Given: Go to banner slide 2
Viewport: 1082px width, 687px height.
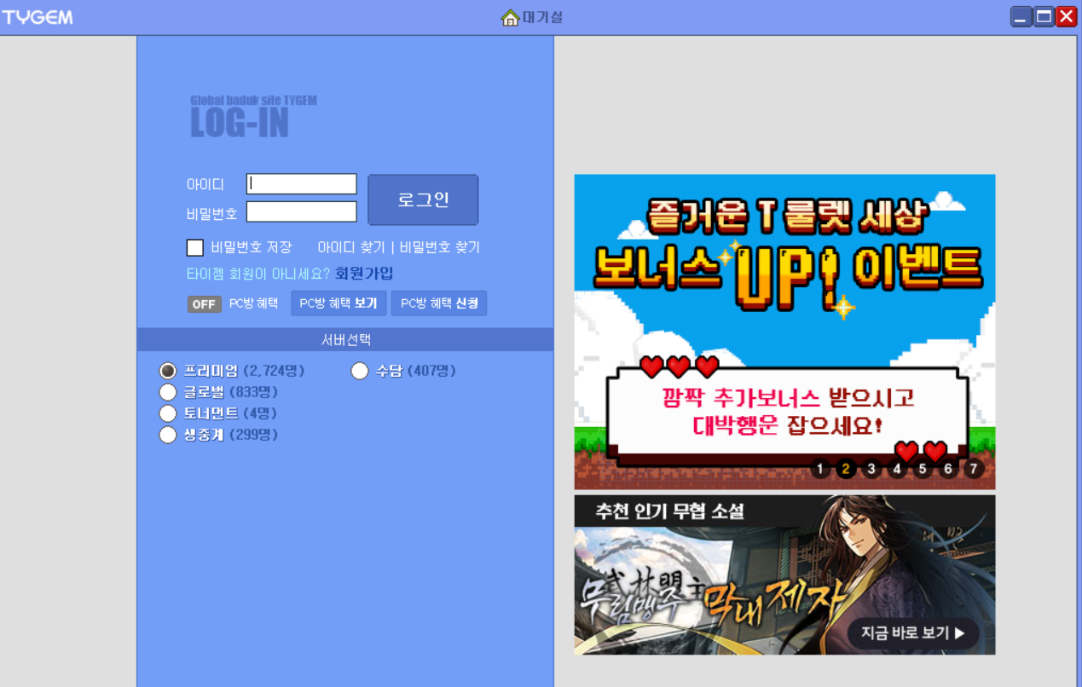Looking at the screenshot, I should [846, 469].
